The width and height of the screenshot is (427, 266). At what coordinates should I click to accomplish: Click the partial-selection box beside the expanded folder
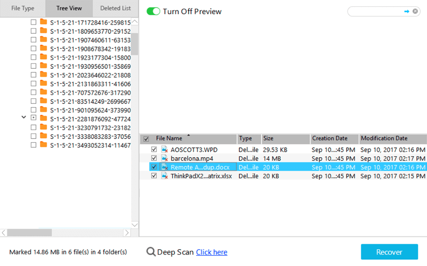pos(33,118)
